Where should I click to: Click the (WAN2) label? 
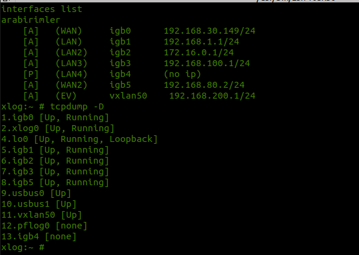(x=72, y=85)
